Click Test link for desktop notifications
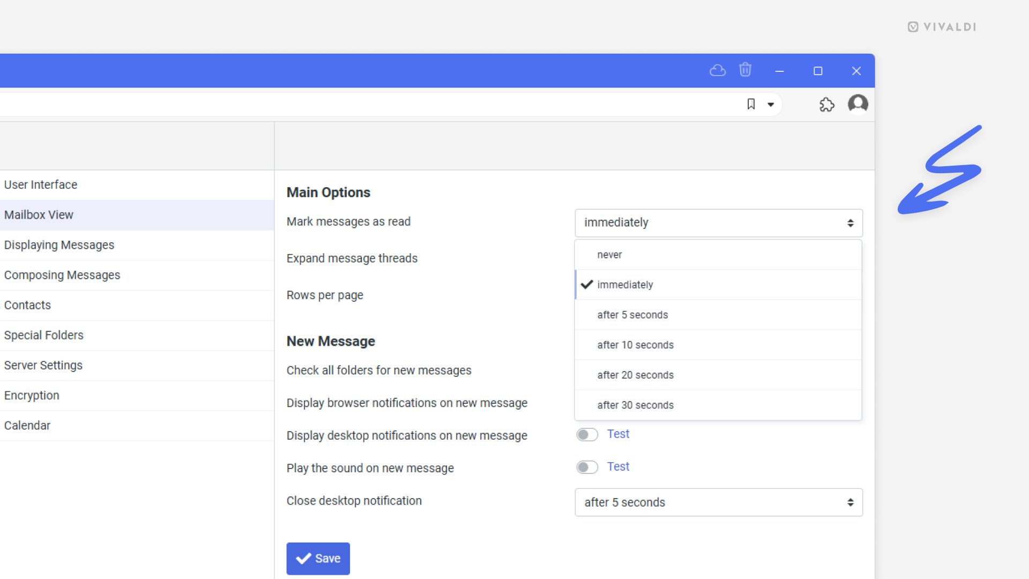 point(618,434)
